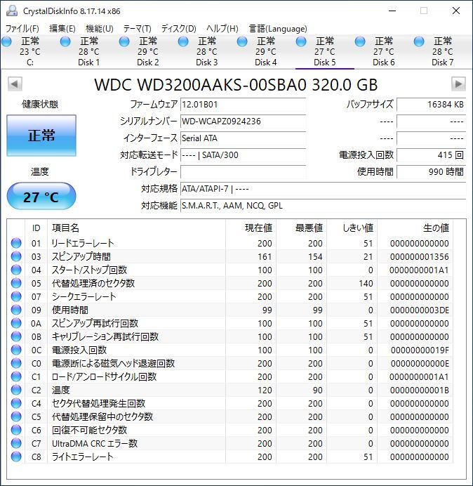
Task: Switch to the Disk 1 tab
Action: (89, 51)
